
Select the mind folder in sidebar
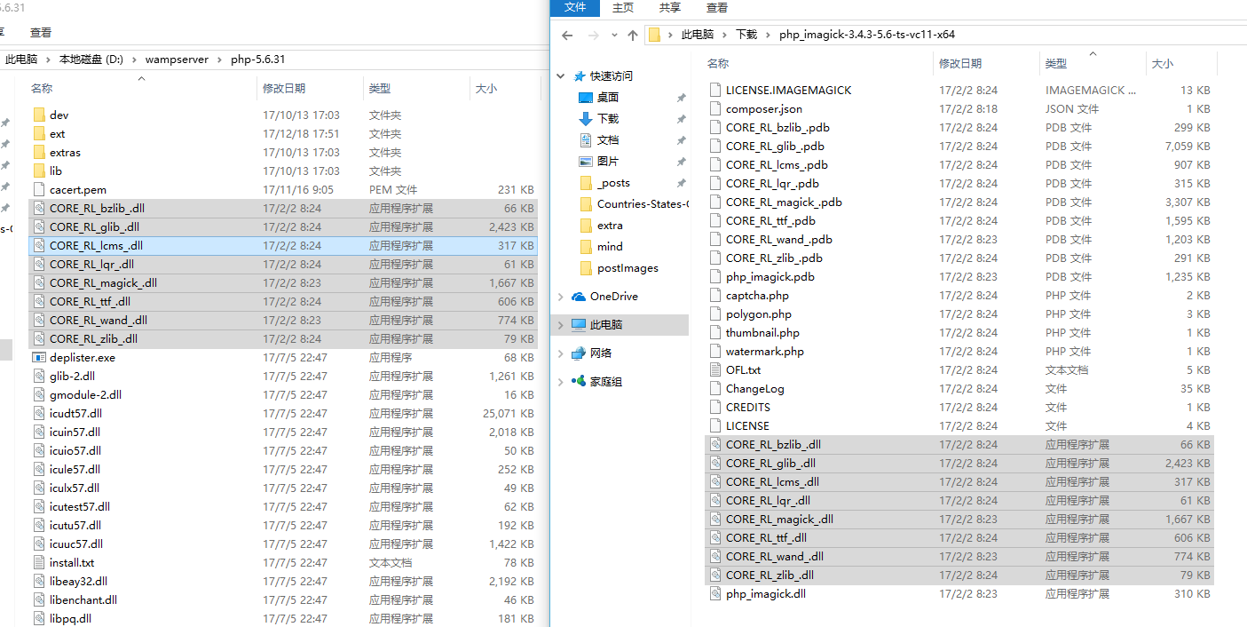[x=601, y=246]
